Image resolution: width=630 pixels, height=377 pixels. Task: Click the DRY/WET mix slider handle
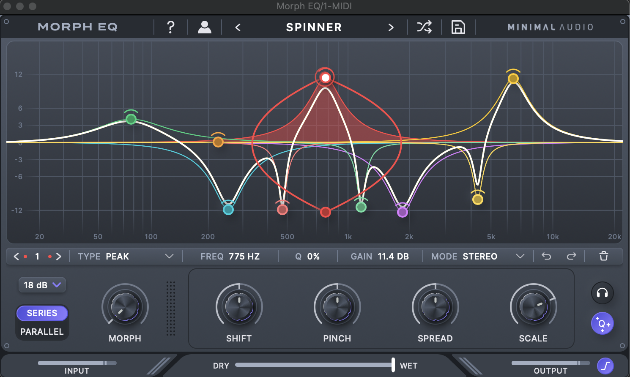393,365
